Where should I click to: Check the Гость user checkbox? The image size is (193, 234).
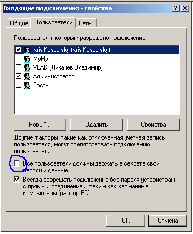click(18, 85)
